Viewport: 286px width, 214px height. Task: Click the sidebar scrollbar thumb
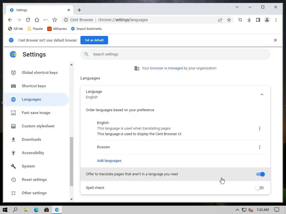(x=71, y=162)
